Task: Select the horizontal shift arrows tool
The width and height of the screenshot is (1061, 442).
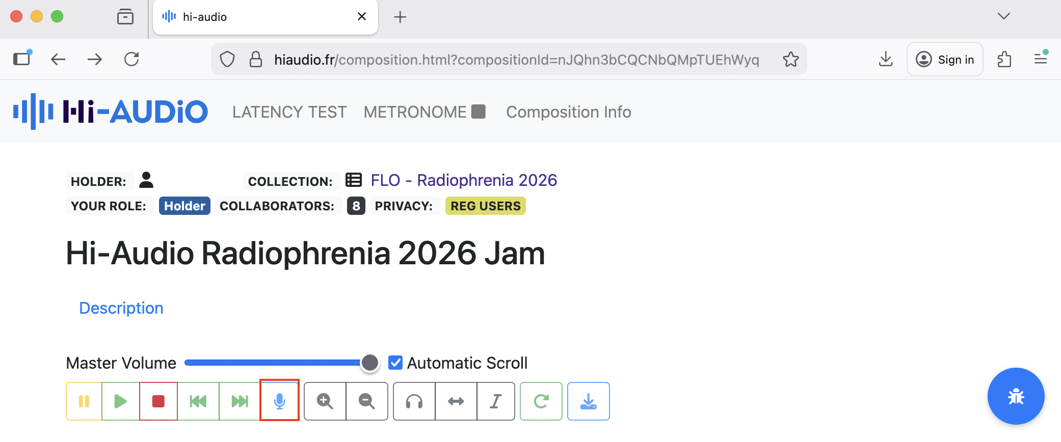Action: (x=456, y=401)
